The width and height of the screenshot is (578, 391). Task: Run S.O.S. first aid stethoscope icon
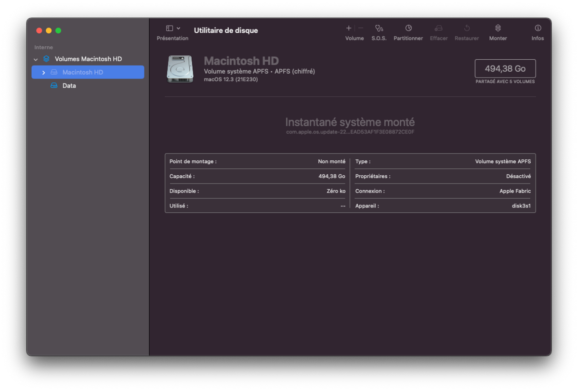click(379, 28)
